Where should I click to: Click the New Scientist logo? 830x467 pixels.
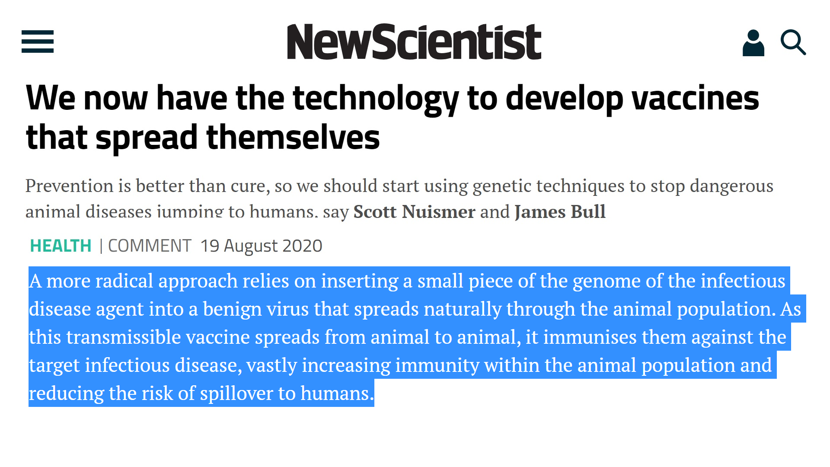coord(414,42)
